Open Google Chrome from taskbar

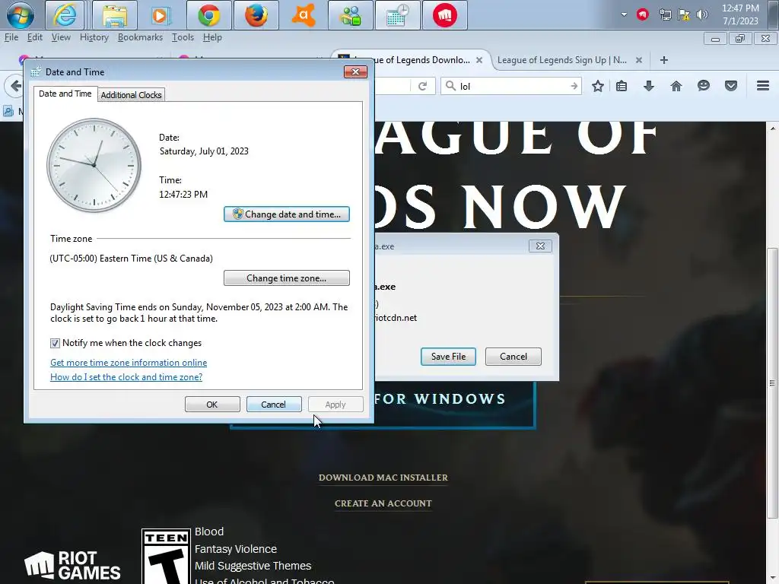[x=209, y=15]
